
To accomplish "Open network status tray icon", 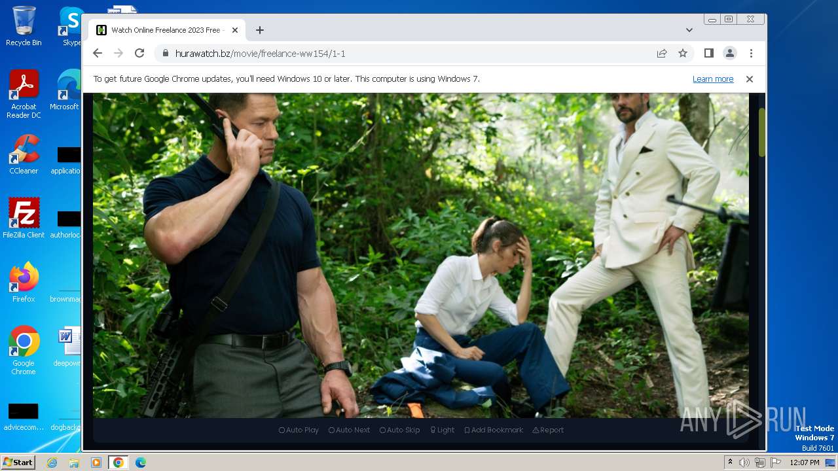I will click(x=760, y=462).
